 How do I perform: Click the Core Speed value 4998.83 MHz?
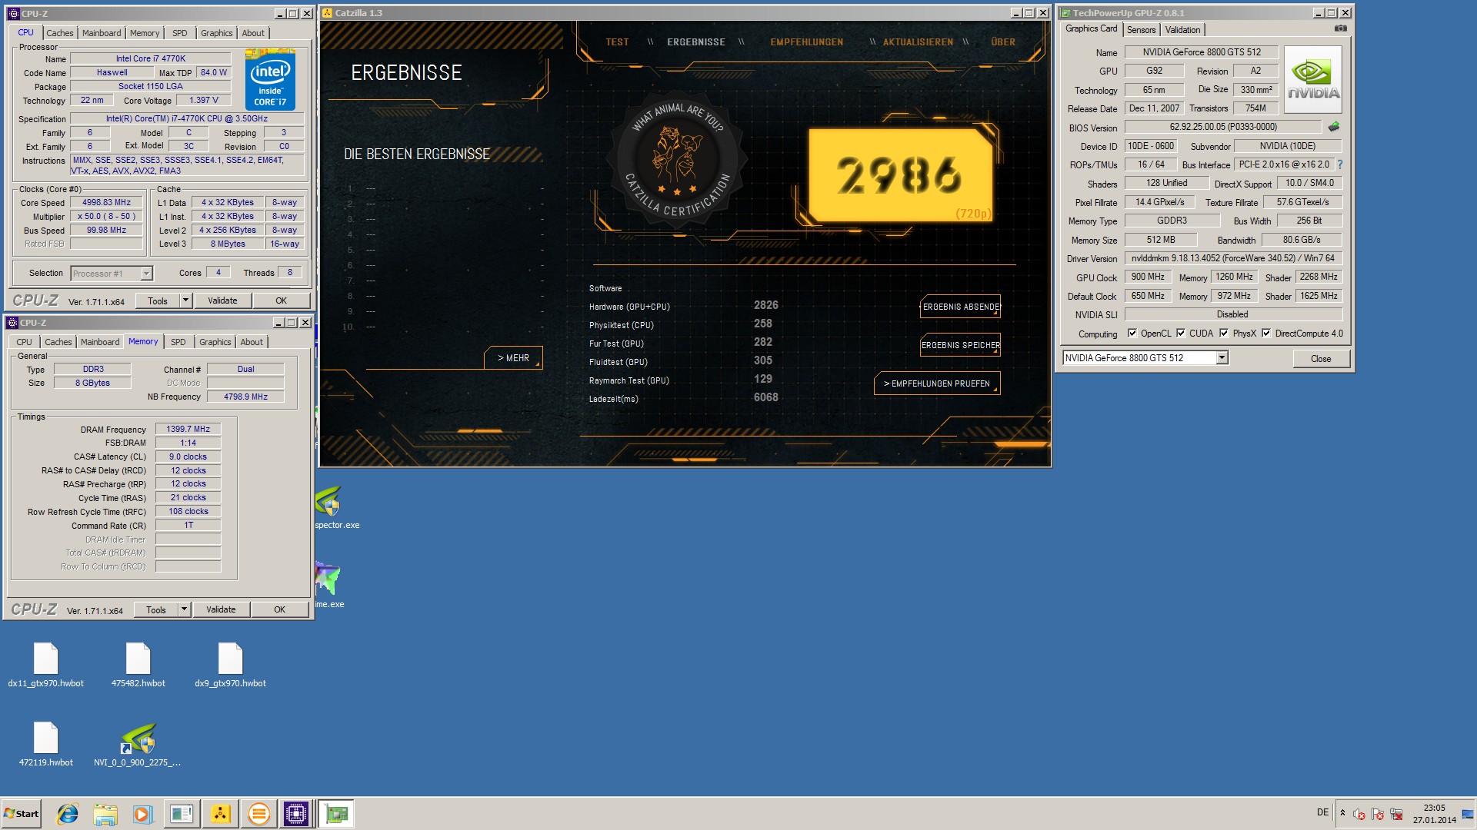(x=106, y=203)
